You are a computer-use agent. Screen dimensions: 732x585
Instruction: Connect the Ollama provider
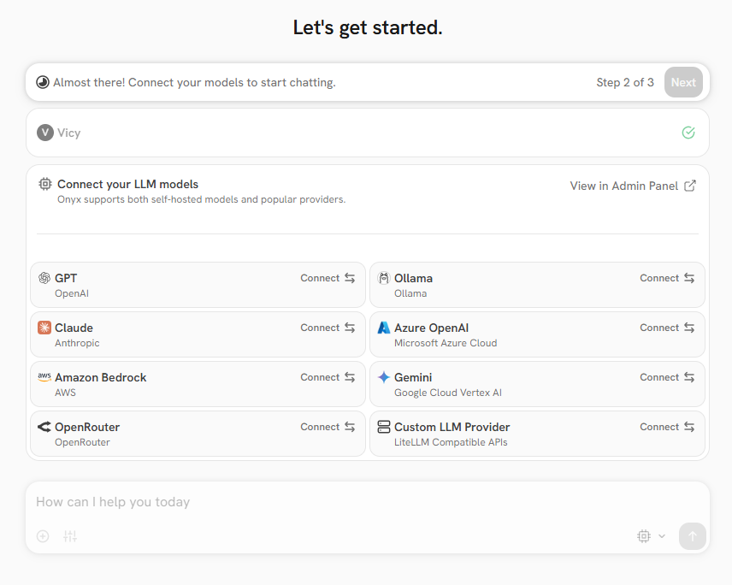coord(667,278)
